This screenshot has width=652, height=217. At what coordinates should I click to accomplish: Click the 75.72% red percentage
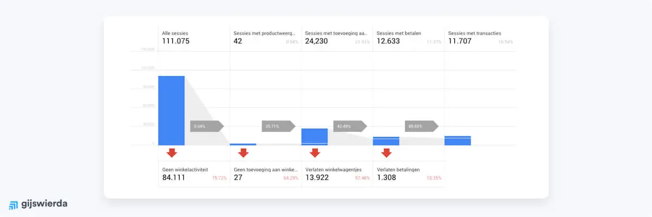point(220,178)
